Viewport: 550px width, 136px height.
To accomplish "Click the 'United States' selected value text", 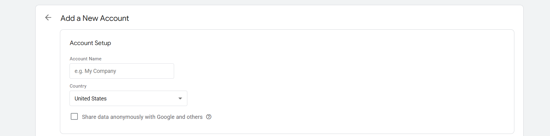I will point(90,99).
